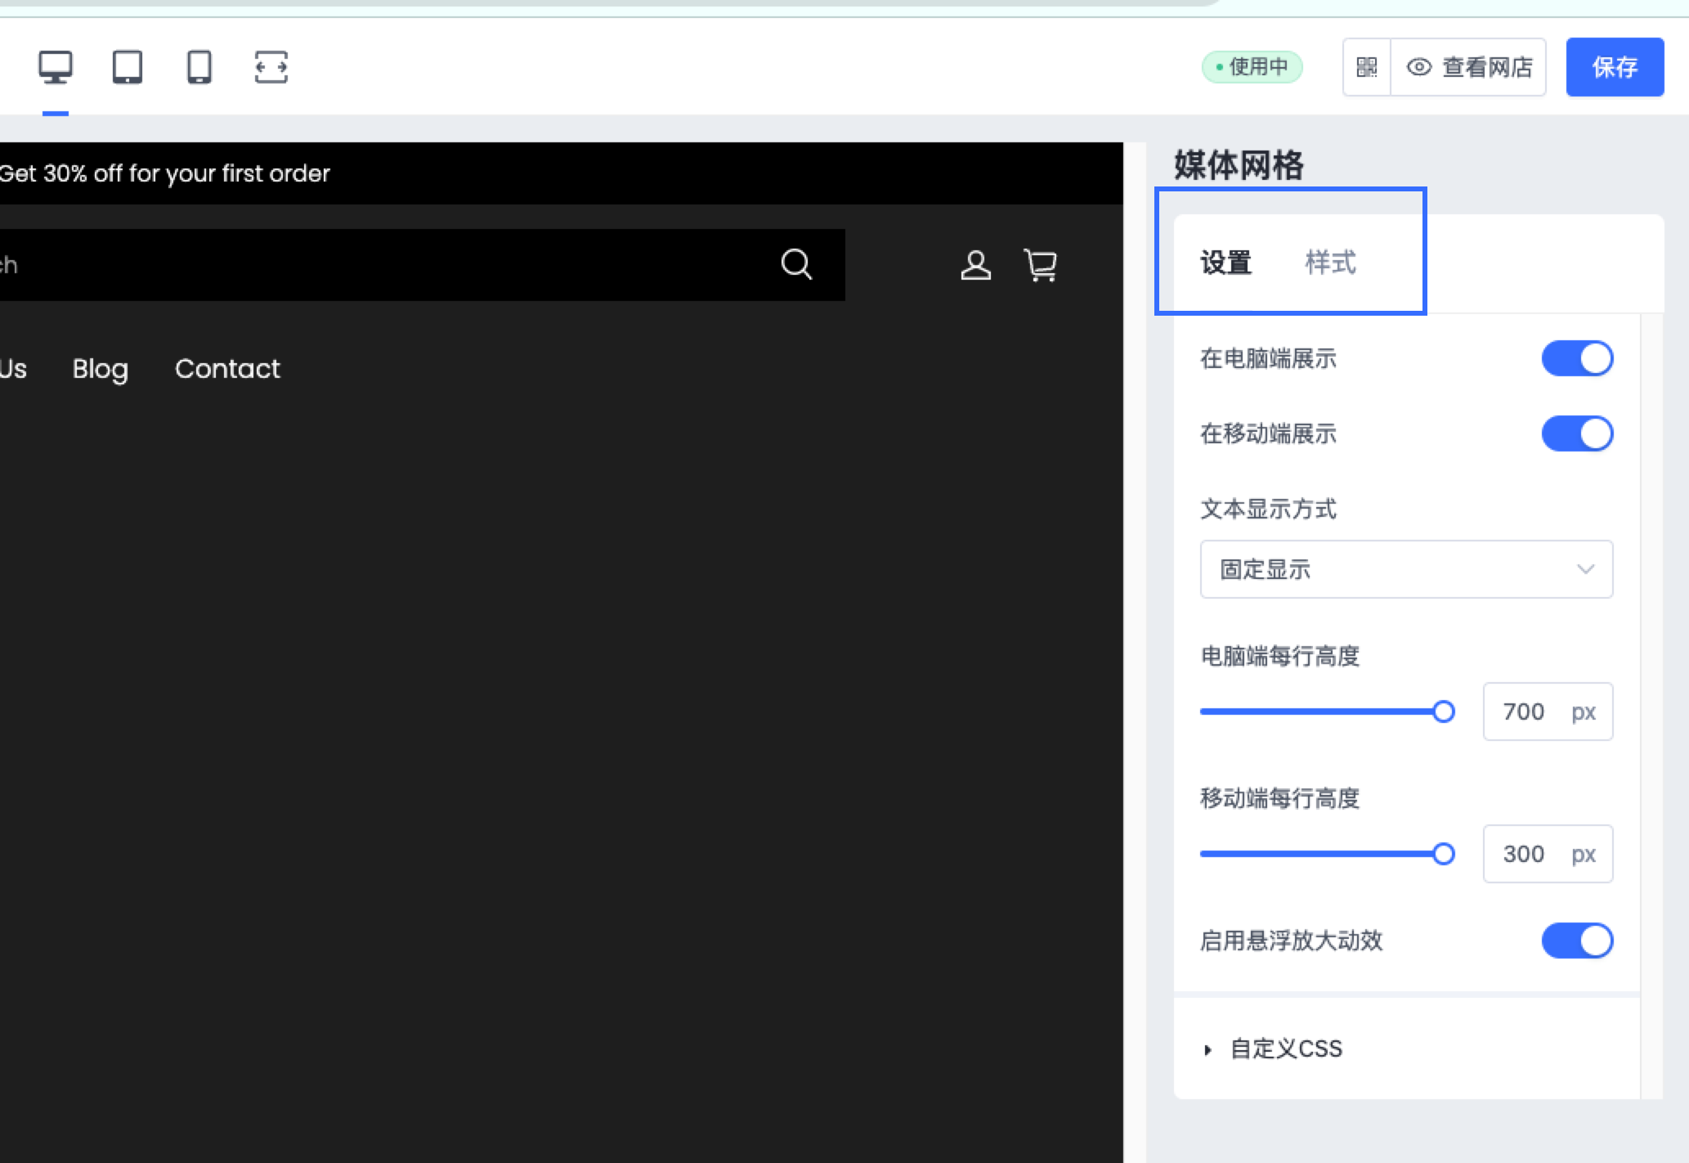Click the blue 保存 save button
Screen dimensions: 1689x1163
(1615, 67)
